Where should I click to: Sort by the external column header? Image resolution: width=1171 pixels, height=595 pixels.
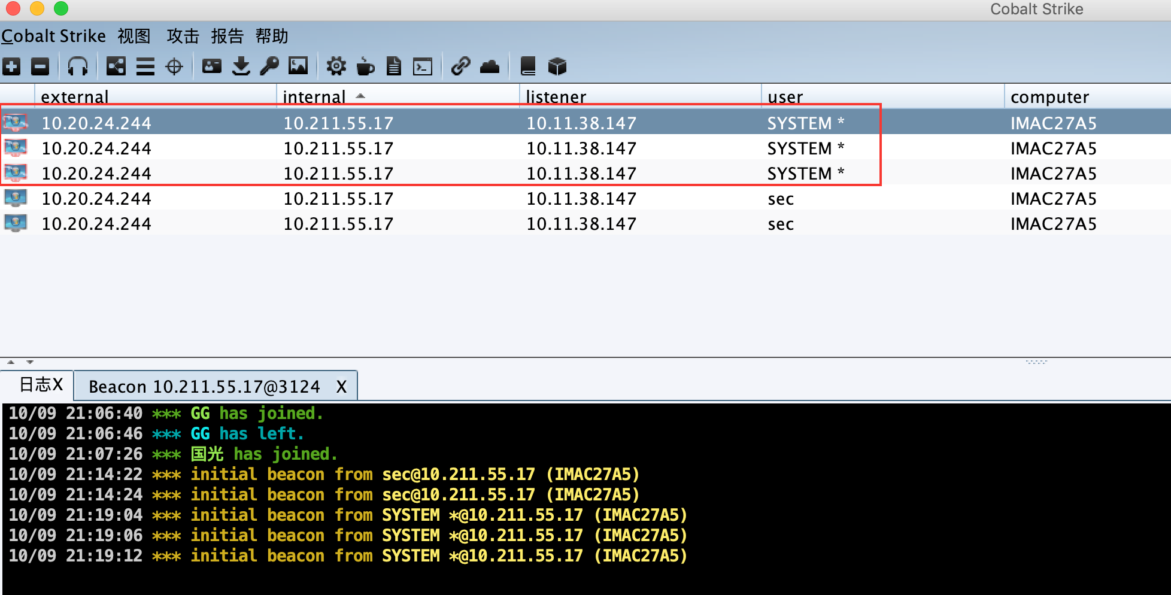tap(156, 96)
